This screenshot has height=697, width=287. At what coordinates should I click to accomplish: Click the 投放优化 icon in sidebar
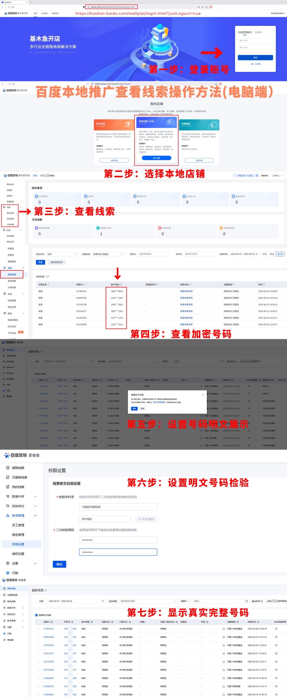(8, 506)
